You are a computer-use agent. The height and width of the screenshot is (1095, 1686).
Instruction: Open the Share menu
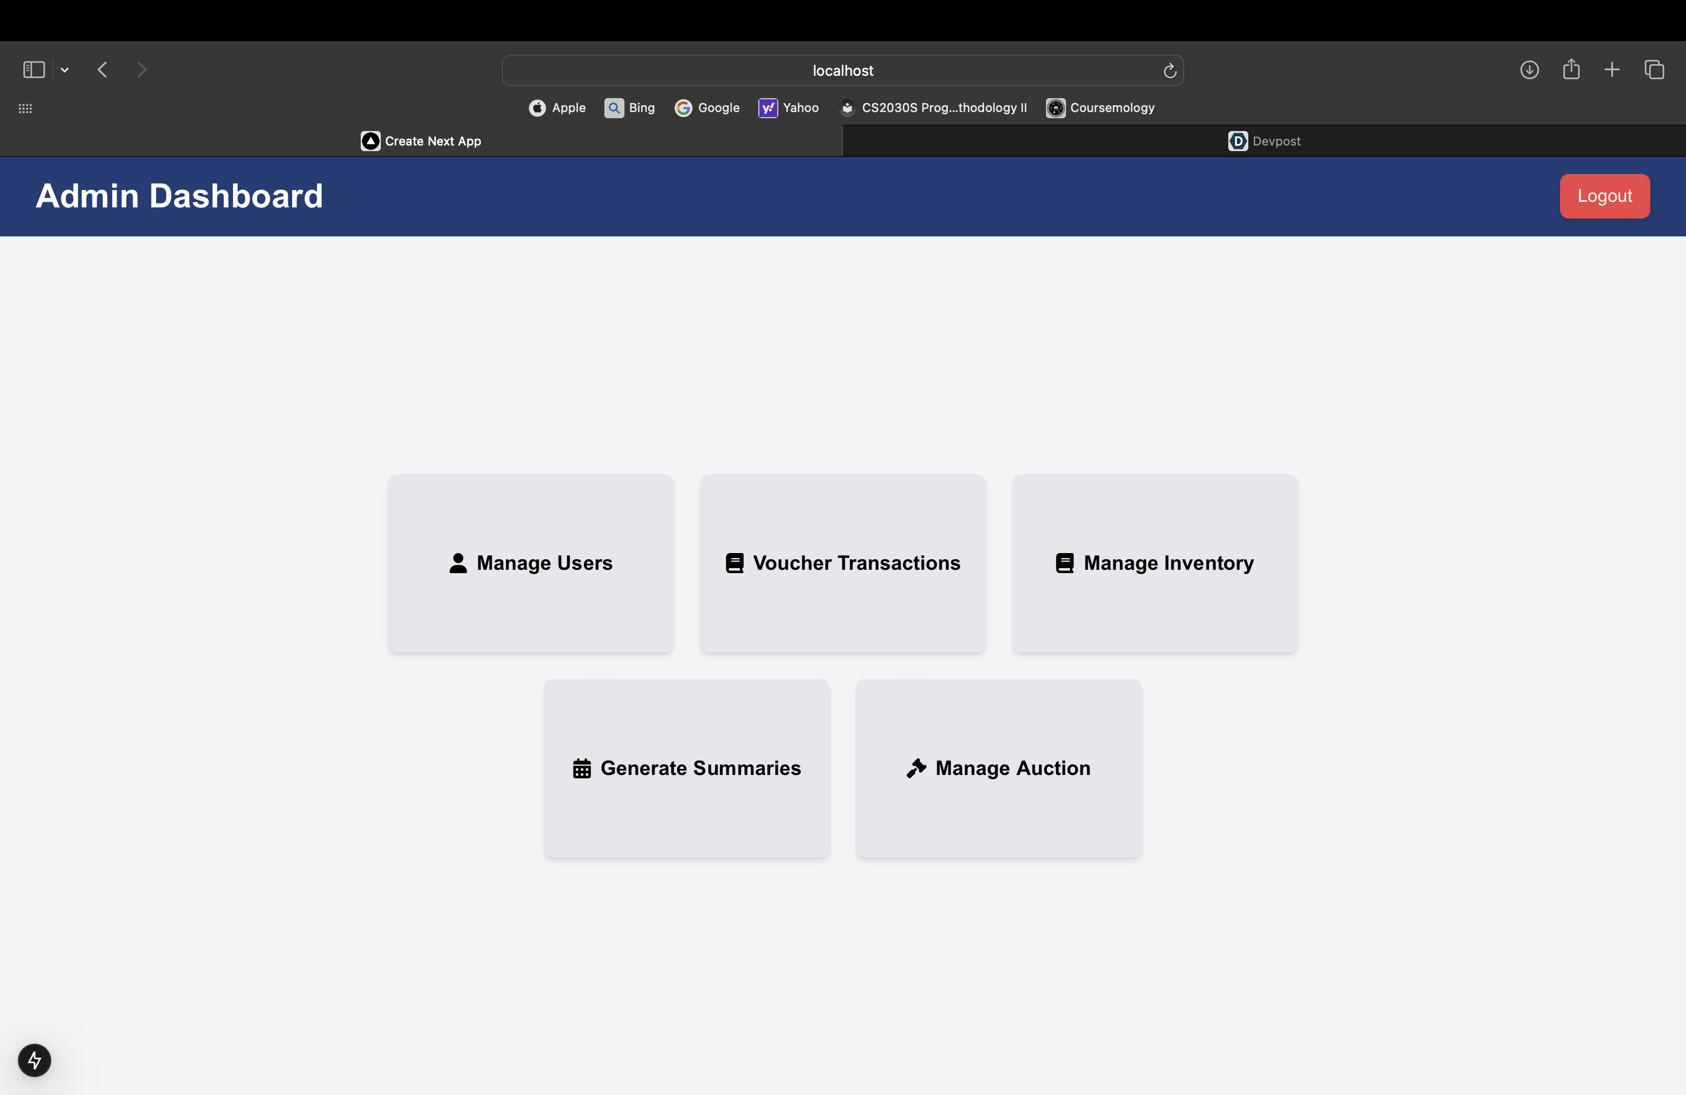click(x=1571, y=69)
